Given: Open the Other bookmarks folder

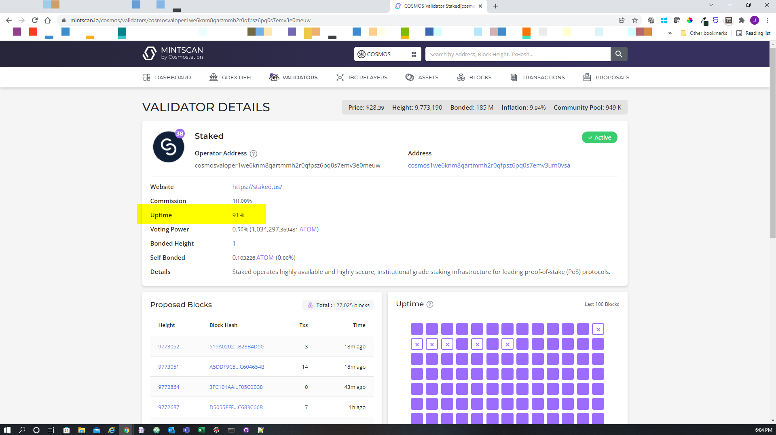Looking at the screenshot, I should tap(704, 33).
